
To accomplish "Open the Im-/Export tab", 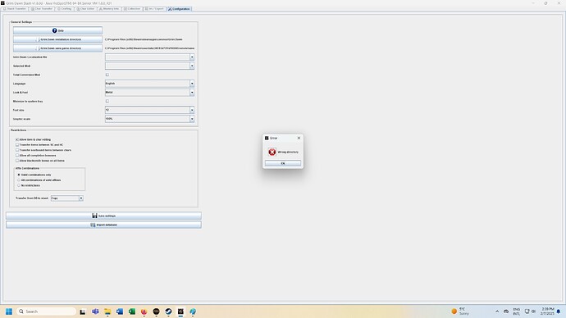I will pyautogui.click(x=154, y=9).
